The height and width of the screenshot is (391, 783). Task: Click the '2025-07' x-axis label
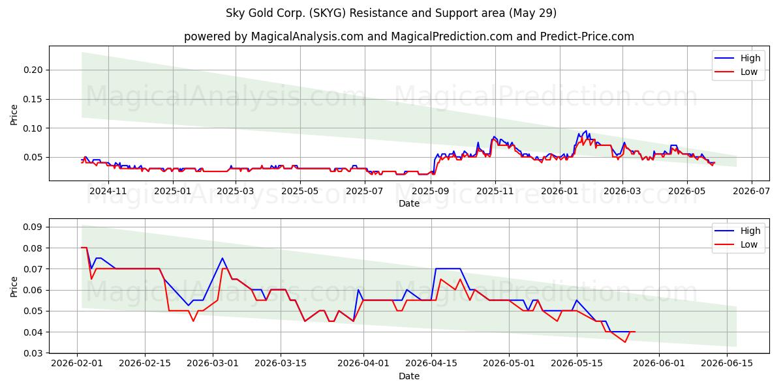364,191
